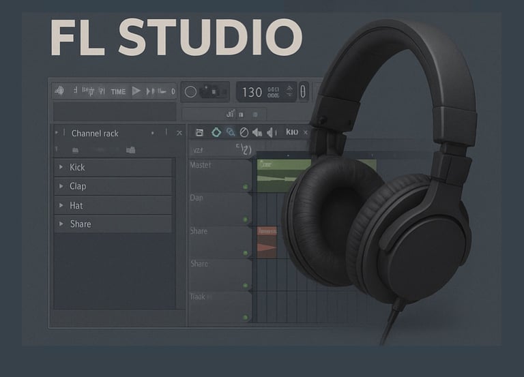The width and height of the screenshot is (524, 377).
Task: Toggle the green LED of the red-clip Share track
Action: 246,253
